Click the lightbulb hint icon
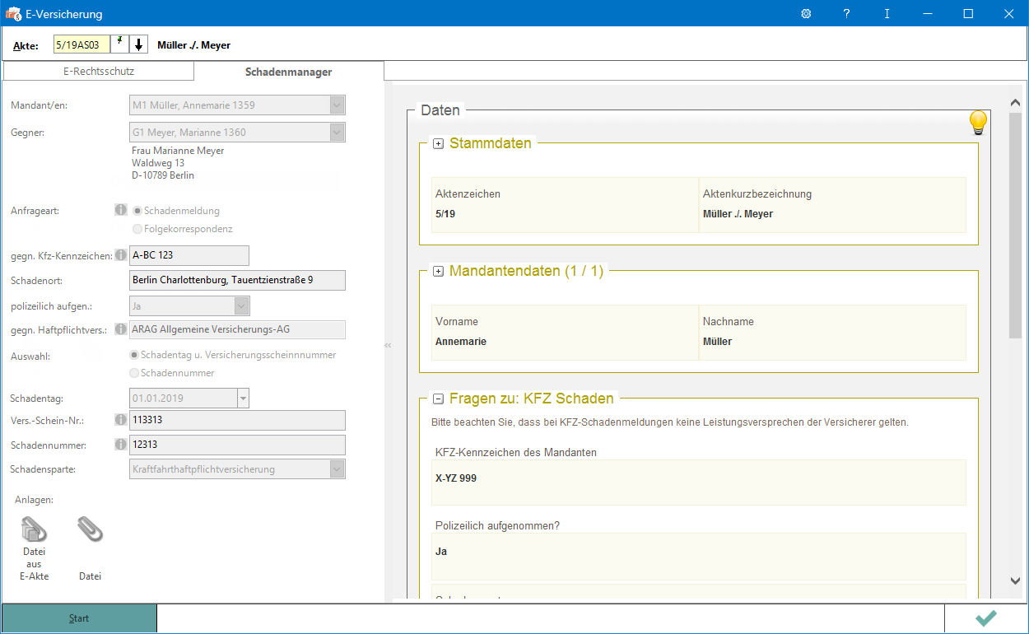The width and height of the screenshot is (1029, 634). (977, 123)
